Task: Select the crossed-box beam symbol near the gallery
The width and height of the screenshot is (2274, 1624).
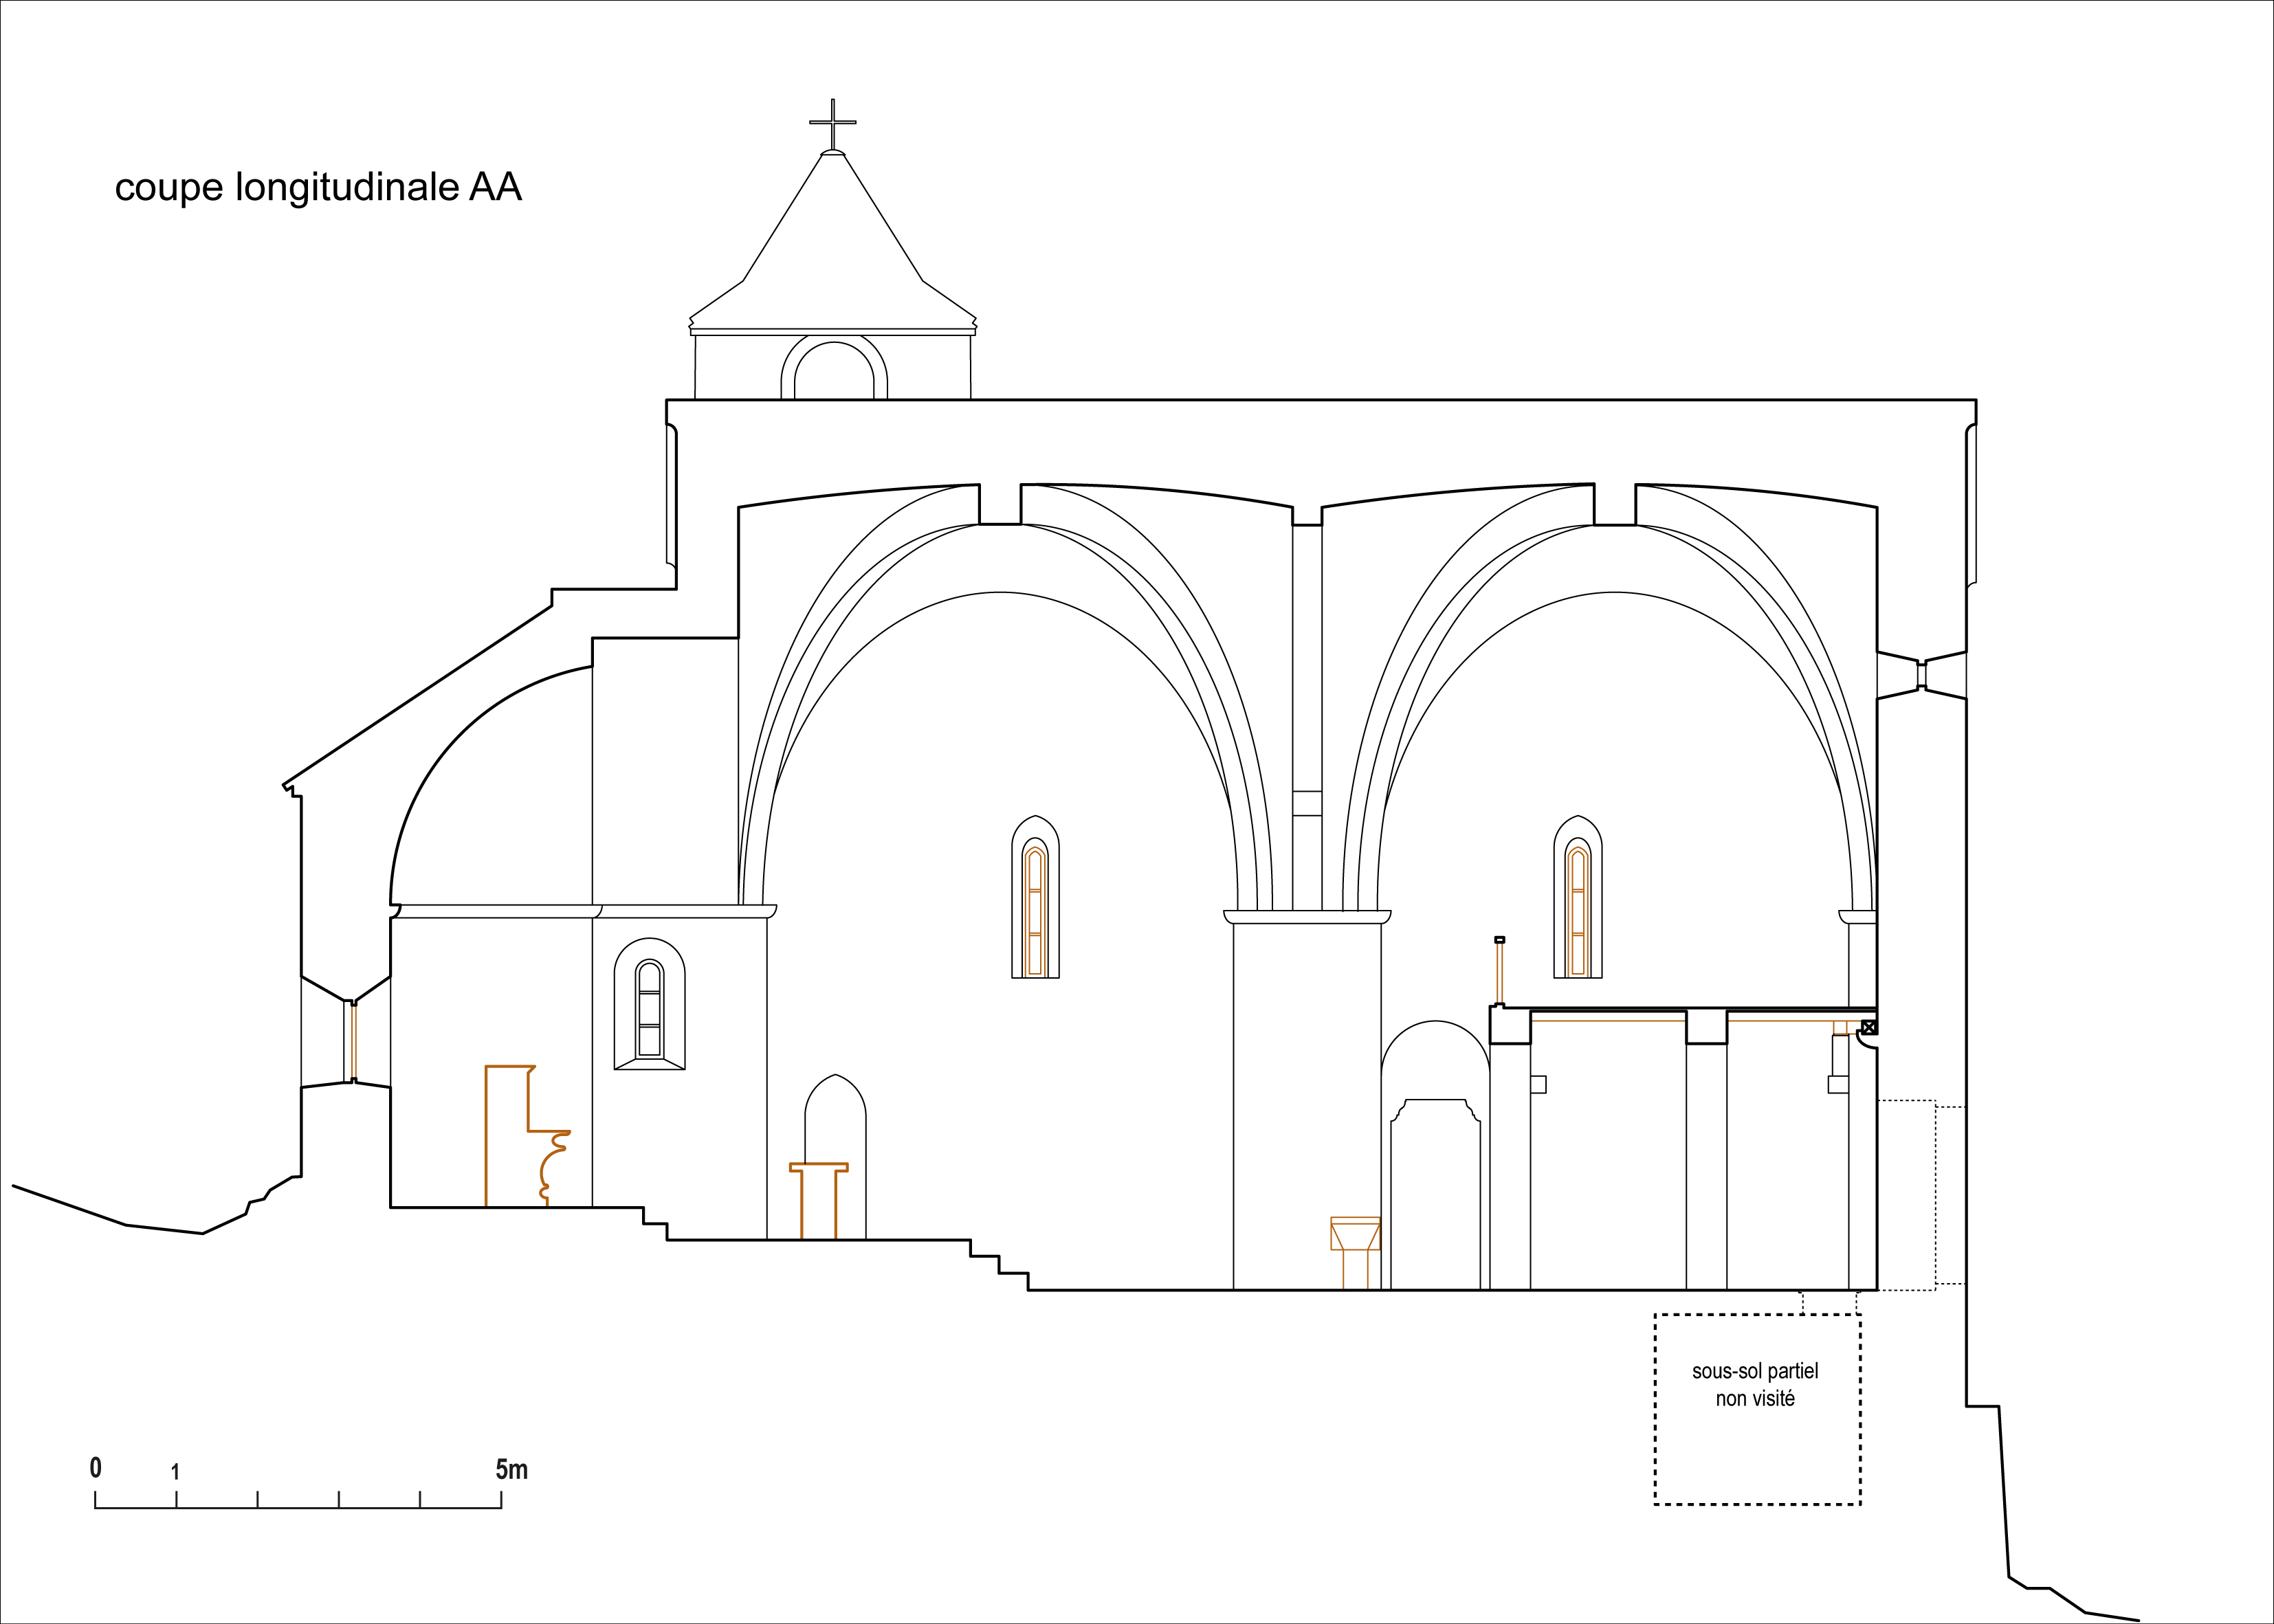Action: (x=1868, y=1027)
